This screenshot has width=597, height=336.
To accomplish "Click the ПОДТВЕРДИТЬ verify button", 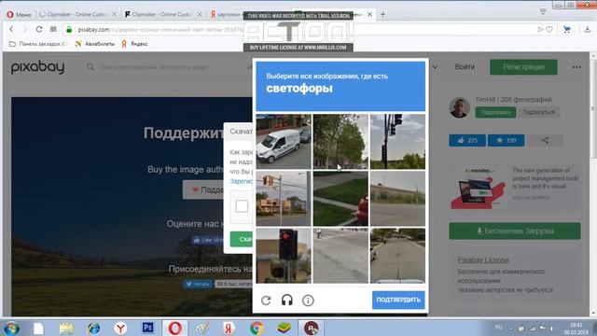I will (398, 300).
